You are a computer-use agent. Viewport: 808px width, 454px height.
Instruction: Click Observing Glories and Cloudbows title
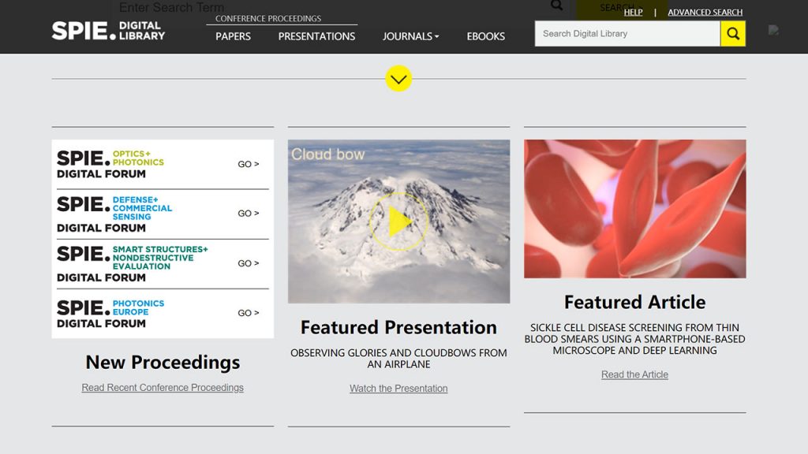[398, 359]
